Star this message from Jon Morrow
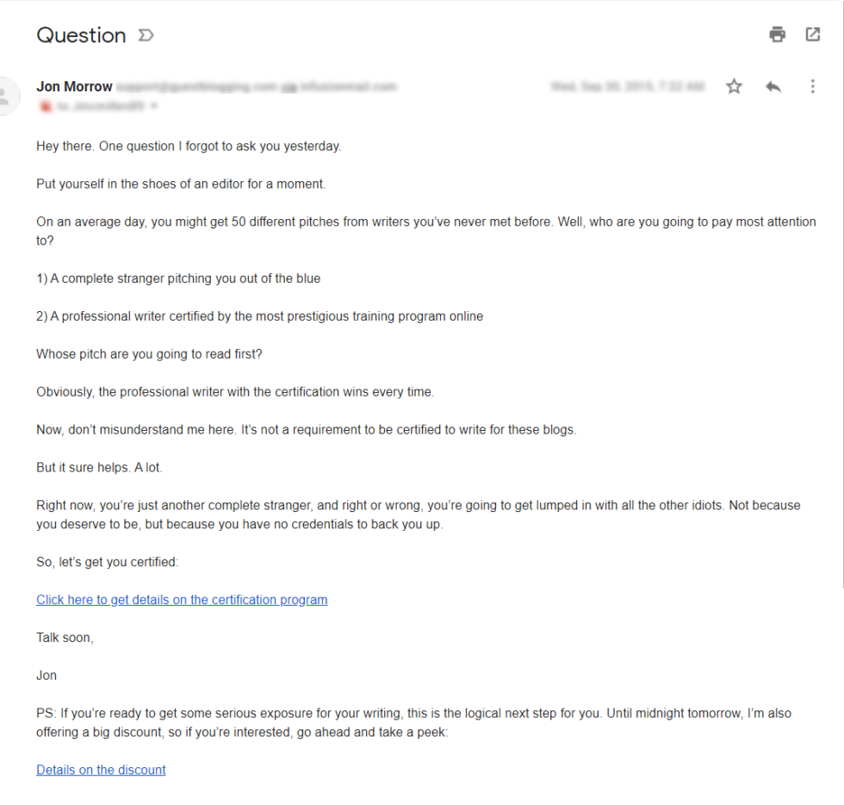Screen dimensions: 844x805 pyautogui.click(x=734, y=86)
